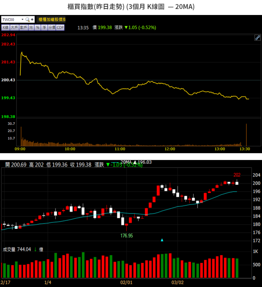Click the 櫃檯加權股價指 index name label
The width and height of the screenshot is (262, 287).
click(x=51, y=19)
